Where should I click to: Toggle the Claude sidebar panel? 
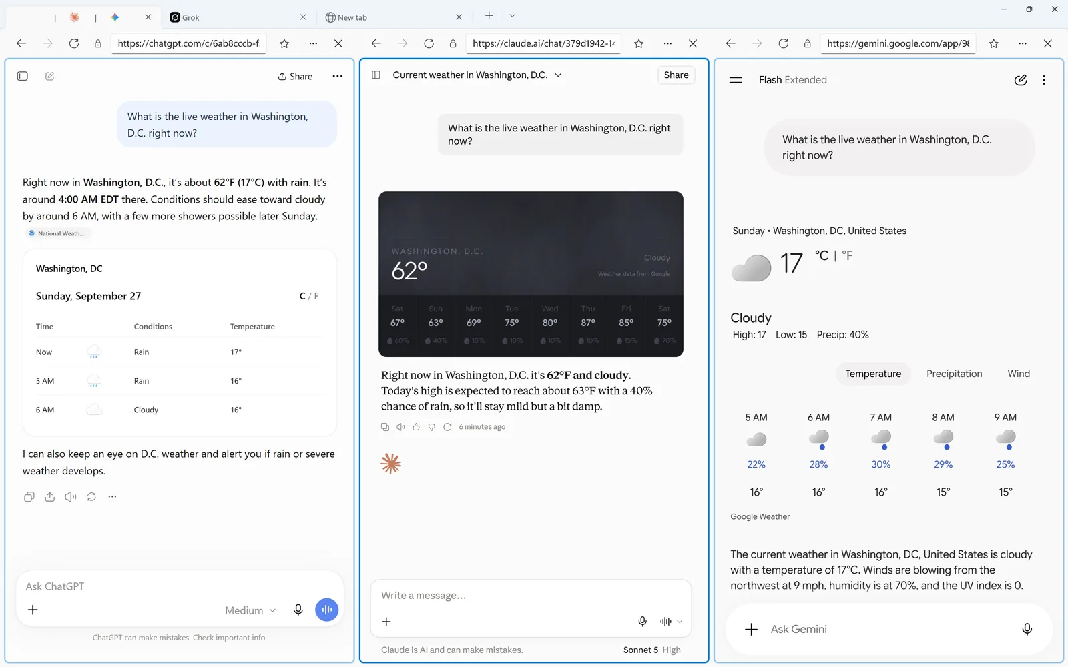pyautogui.click(x=376, y=75)
